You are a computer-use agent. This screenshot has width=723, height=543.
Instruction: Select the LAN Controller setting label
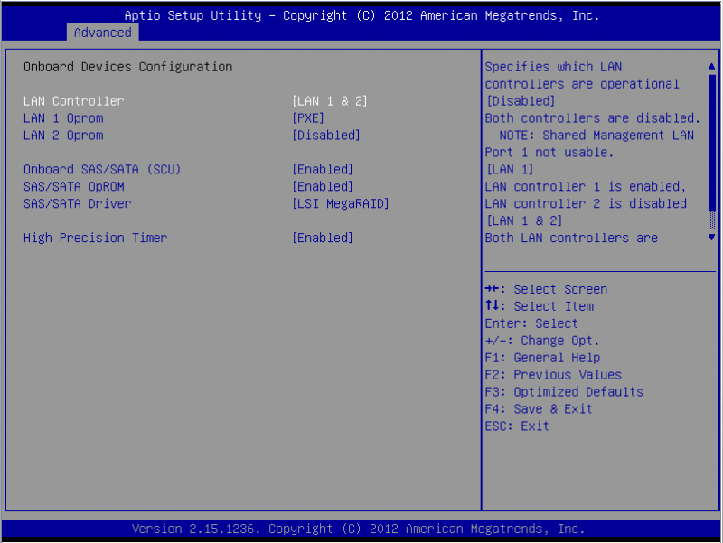point(73,101)
